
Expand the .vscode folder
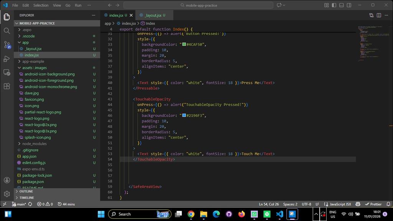[x=57, y=36]
